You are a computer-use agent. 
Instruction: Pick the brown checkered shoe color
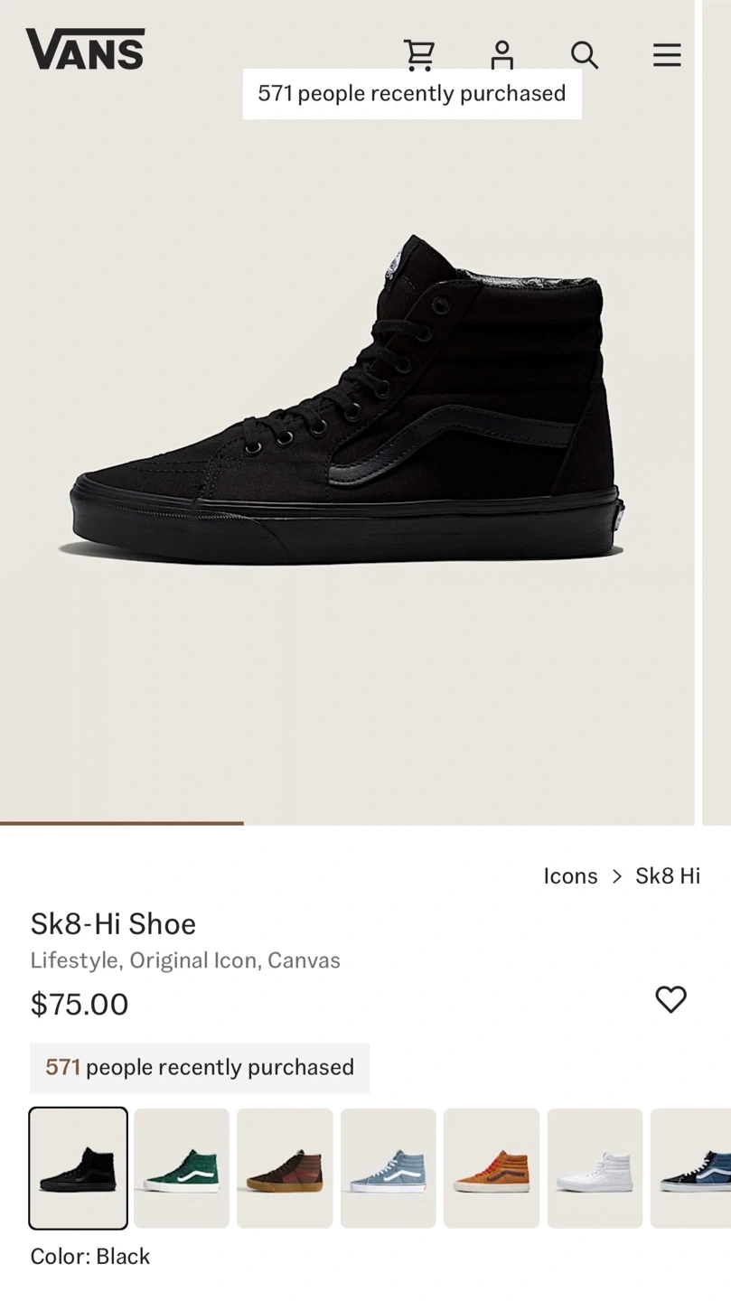pyautogui.click(x=285, y=1167)
